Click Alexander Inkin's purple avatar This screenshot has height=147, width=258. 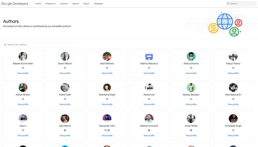[107, 119]
